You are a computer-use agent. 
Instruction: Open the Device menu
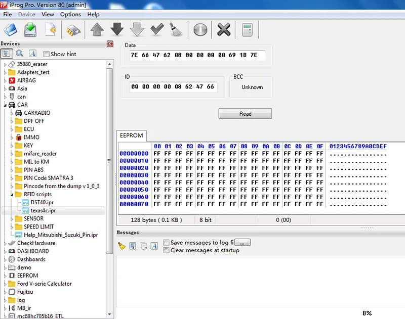point(27,15)
